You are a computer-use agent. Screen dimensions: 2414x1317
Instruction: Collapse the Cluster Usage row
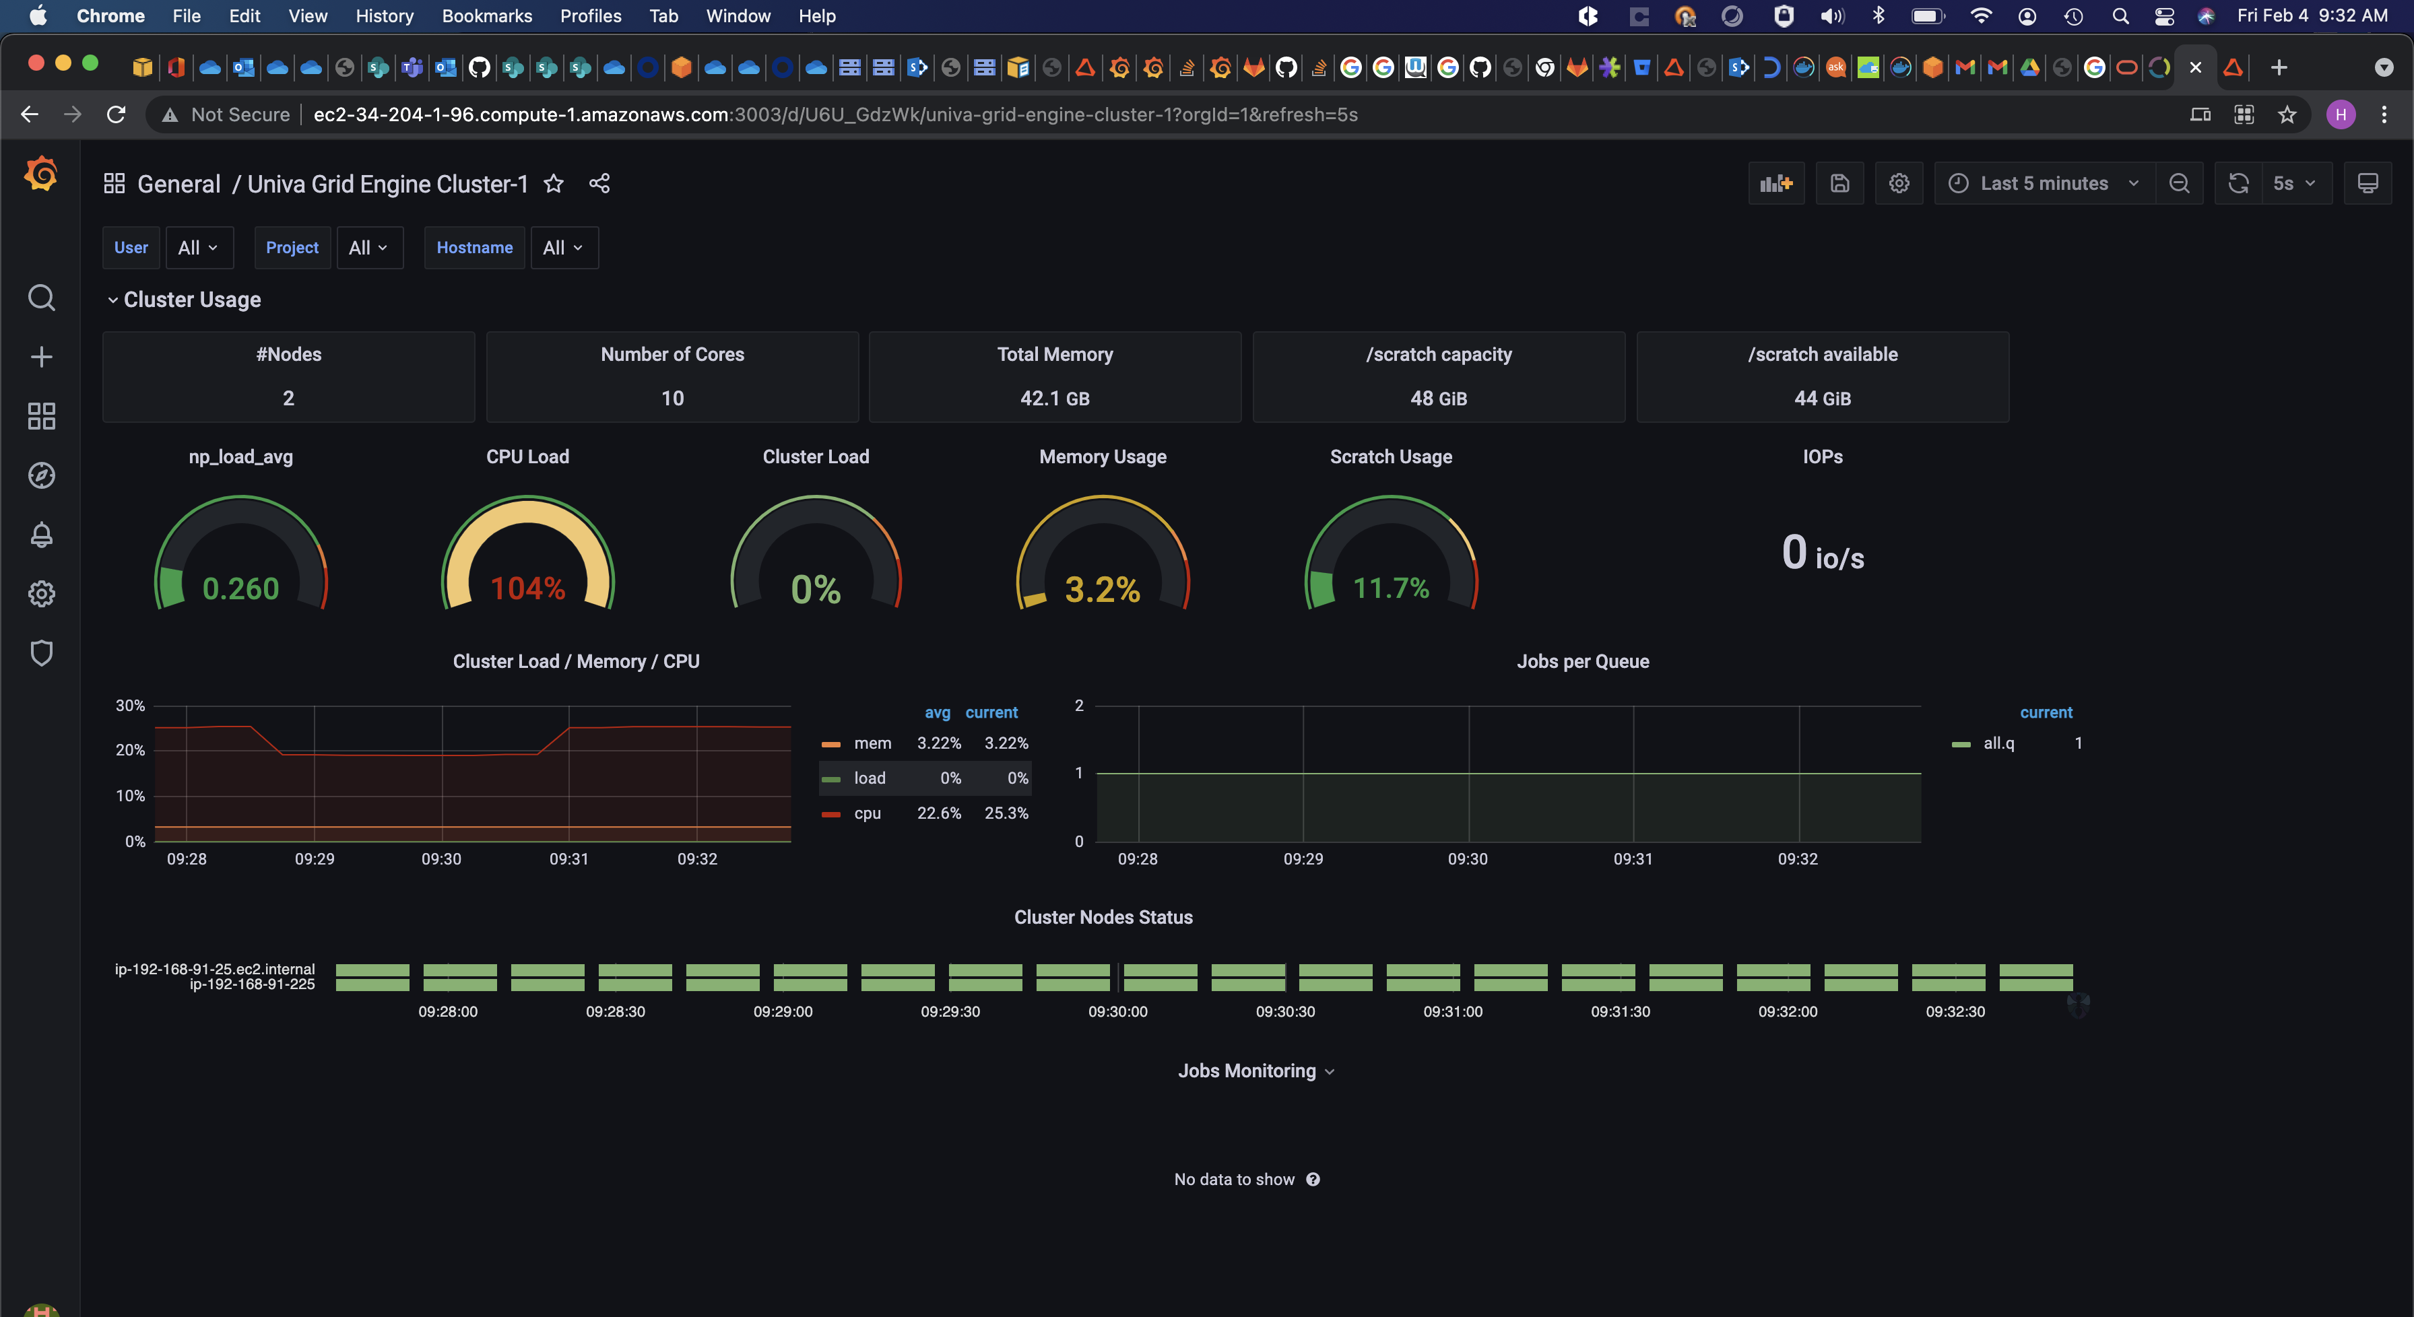pos(184,300)
